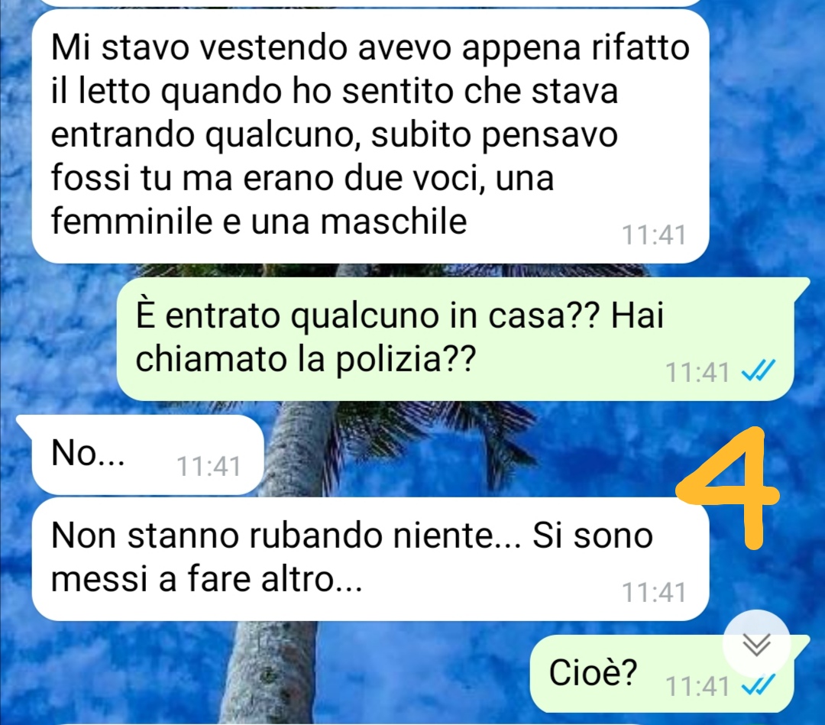
Task: Tap the words "Si sono" in incoming message
Action: [593, 536]
